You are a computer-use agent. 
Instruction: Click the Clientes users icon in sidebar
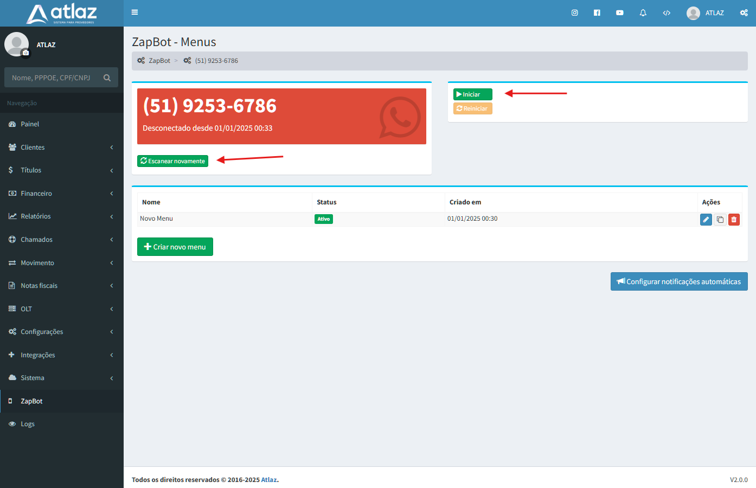click(x=12, y=147)
